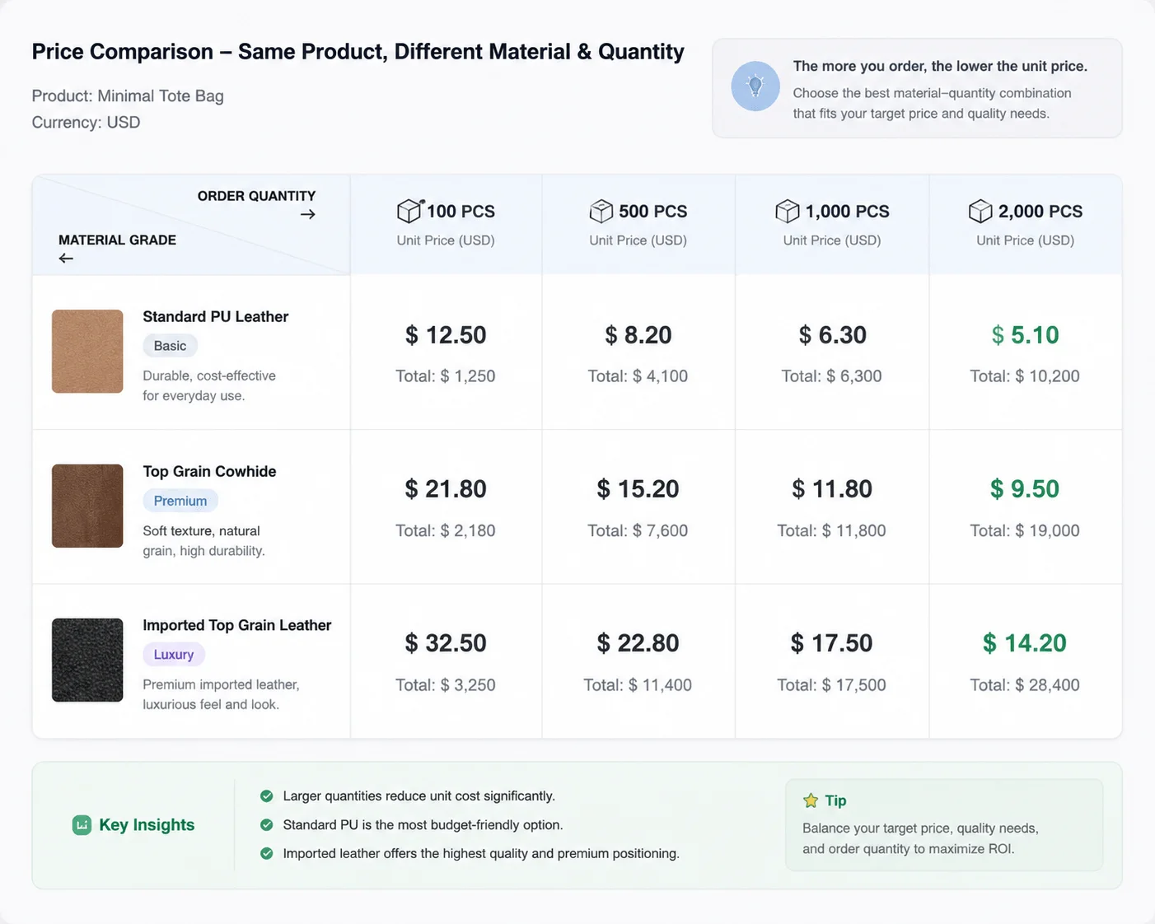This screenshot has height=924, width=1155.
Task: Click the Basic grade badge
Action: [170, 346]
